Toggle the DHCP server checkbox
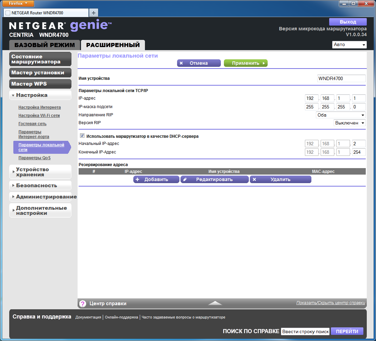This screenshot has width=376, height=341. pos(82,136)
